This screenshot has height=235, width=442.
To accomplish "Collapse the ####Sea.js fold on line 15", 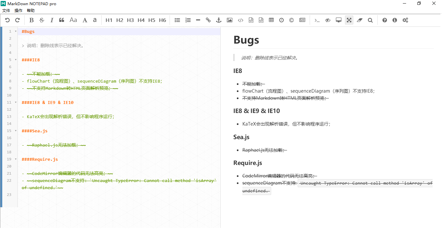I will click(x=16, y=131).
